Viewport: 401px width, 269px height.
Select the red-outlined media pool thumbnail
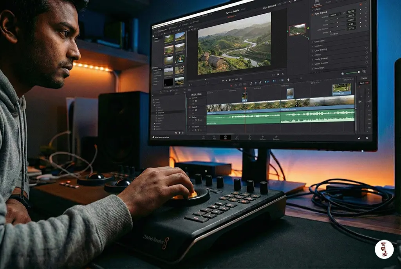pyautogui.click(x=169, y=50)
